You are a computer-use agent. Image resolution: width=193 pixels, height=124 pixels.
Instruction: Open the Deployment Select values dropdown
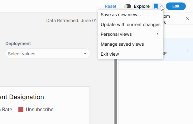[x=48, y=53]
